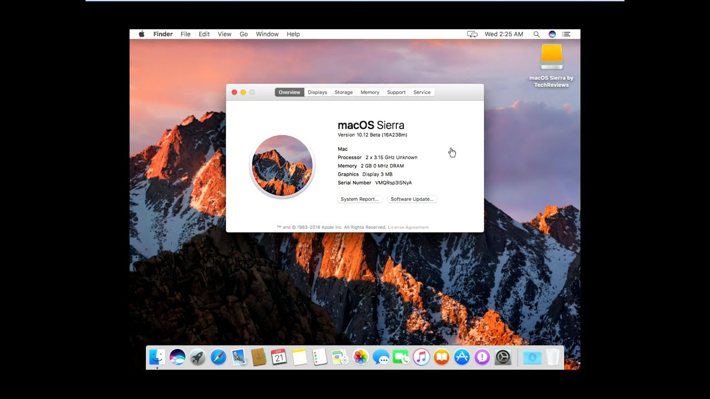Select the Overview tab
710x399 pixels.
[289, 92]
